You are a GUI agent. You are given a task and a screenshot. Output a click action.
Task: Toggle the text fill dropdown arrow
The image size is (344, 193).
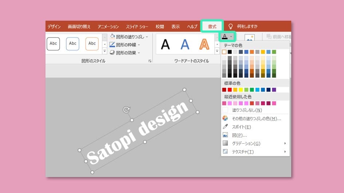(231, 37)
